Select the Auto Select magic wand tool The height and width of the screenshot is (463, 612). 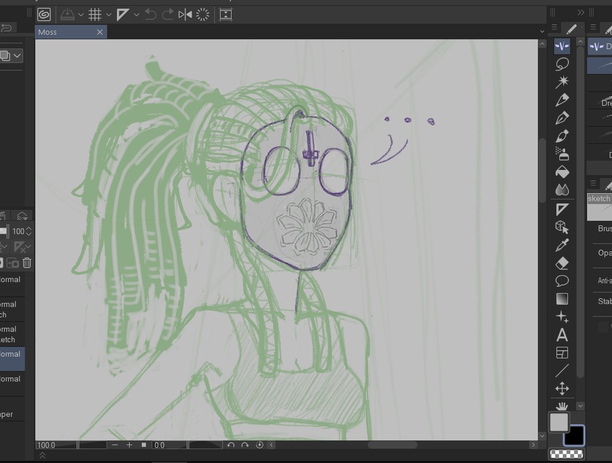562,82
